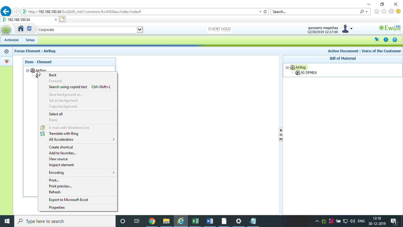Choose Create shortcut
This screenshot has width=403, height=227.
(x=78, y=147)
